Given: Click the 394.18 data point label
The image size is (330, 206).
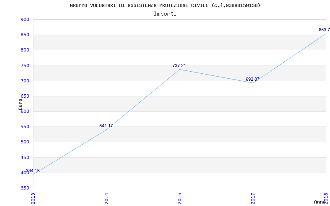Looking at the screenshot, I should pyautogui.click(x=33, y=171).
